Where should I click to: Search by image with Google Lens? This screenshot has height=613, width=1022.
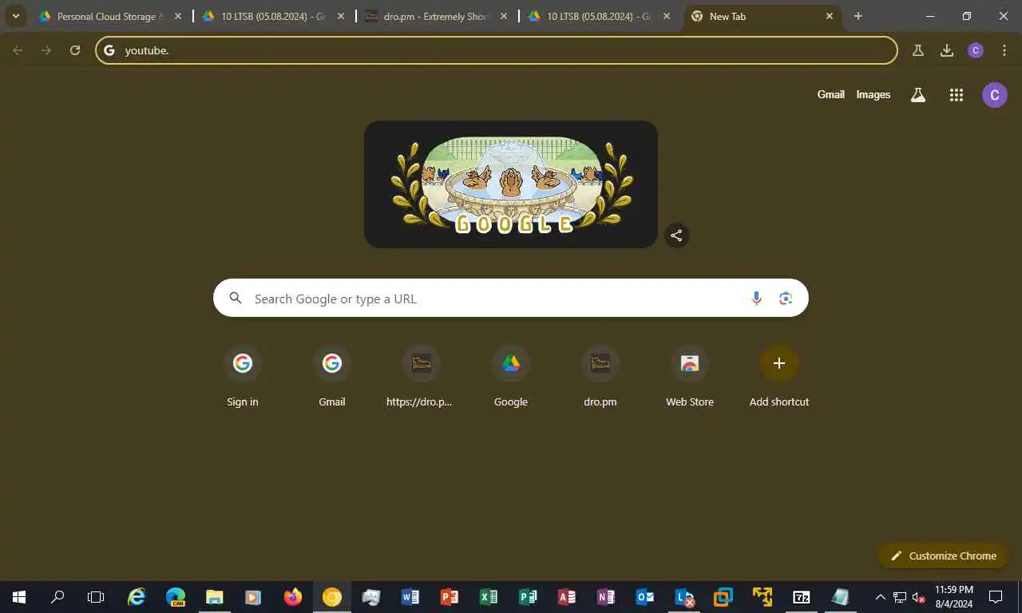tap(786, 298)
